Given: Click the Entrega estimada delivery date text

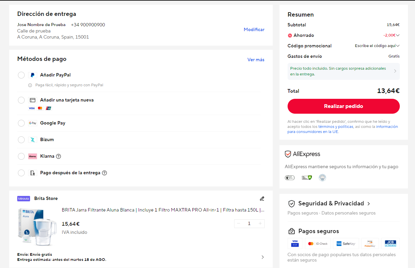Looking at the screenshot, I should click(x=62, y=260).
